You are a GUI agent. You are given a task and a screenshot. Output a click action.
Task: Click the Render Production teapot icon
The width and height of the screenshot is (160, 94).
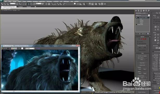[105, 4]
